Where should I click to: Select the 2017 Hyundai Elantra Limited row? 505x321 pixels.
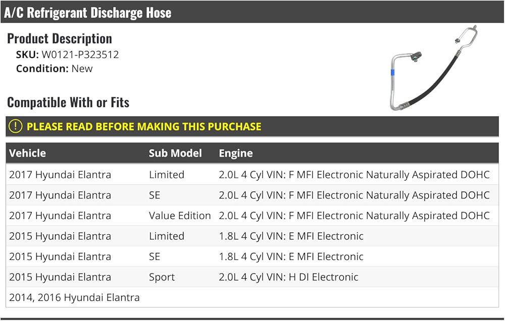click(60, 175)
